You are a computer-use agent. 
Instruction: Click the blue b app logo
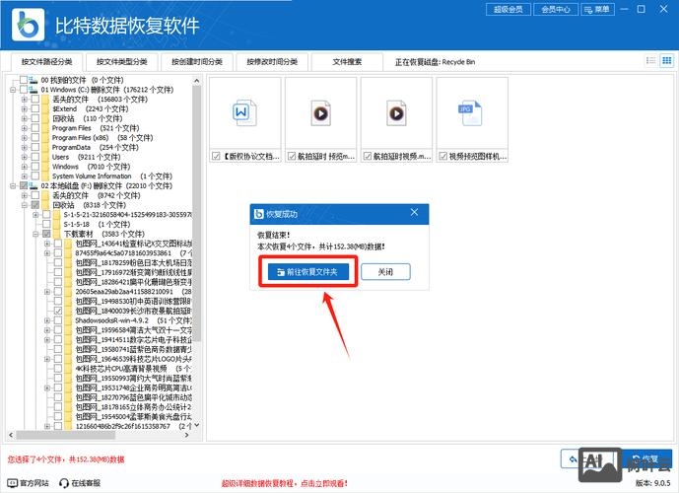click(28, 25)
